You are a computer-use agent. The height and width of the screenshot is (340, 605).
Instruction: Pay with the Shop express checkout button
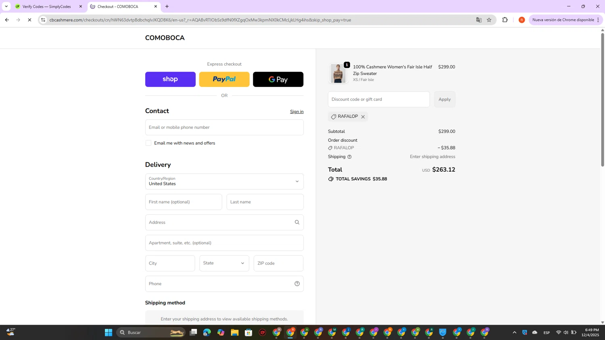170,79
